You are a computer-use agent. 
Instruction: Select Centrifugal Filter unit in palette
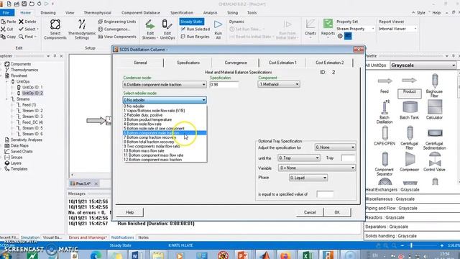409,137
